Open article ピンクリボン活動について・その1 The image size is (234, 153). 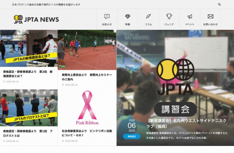coord(87,133)
